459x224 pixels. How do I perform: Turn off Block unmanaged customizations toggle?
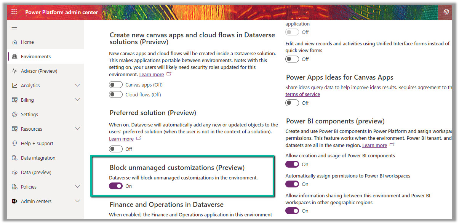(x=116, y=186)
